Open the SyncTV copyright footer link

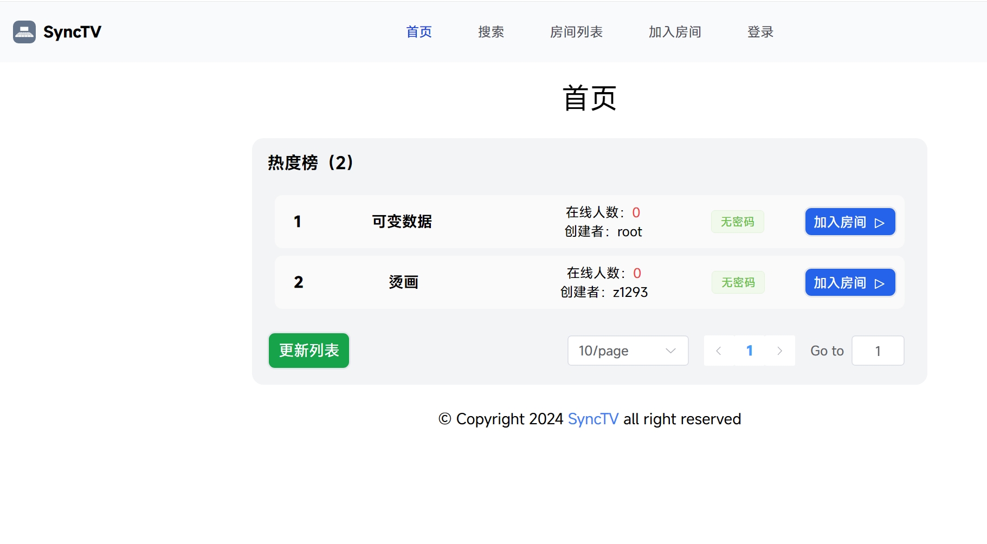(x=593, y=419)
